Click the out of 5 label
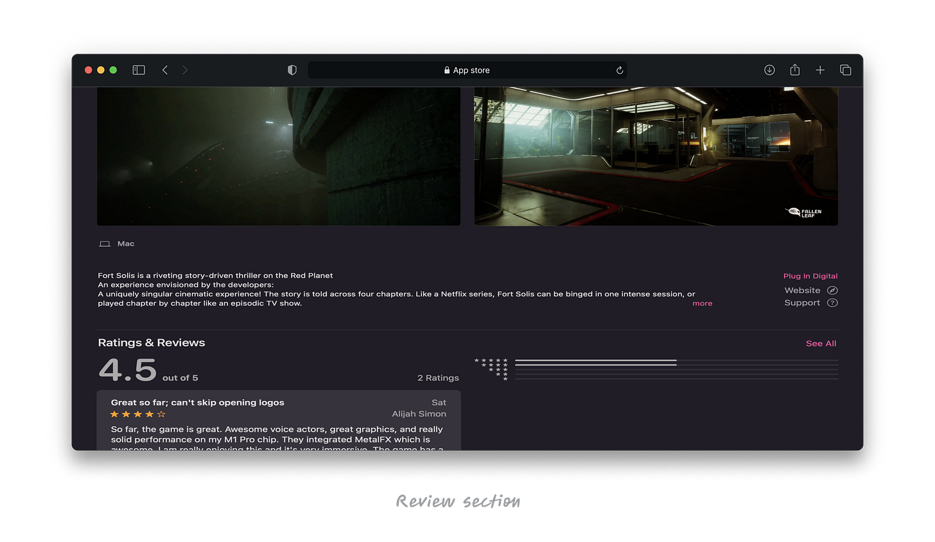Viewport: 935px width, 542px height. [x=180, y=378]
